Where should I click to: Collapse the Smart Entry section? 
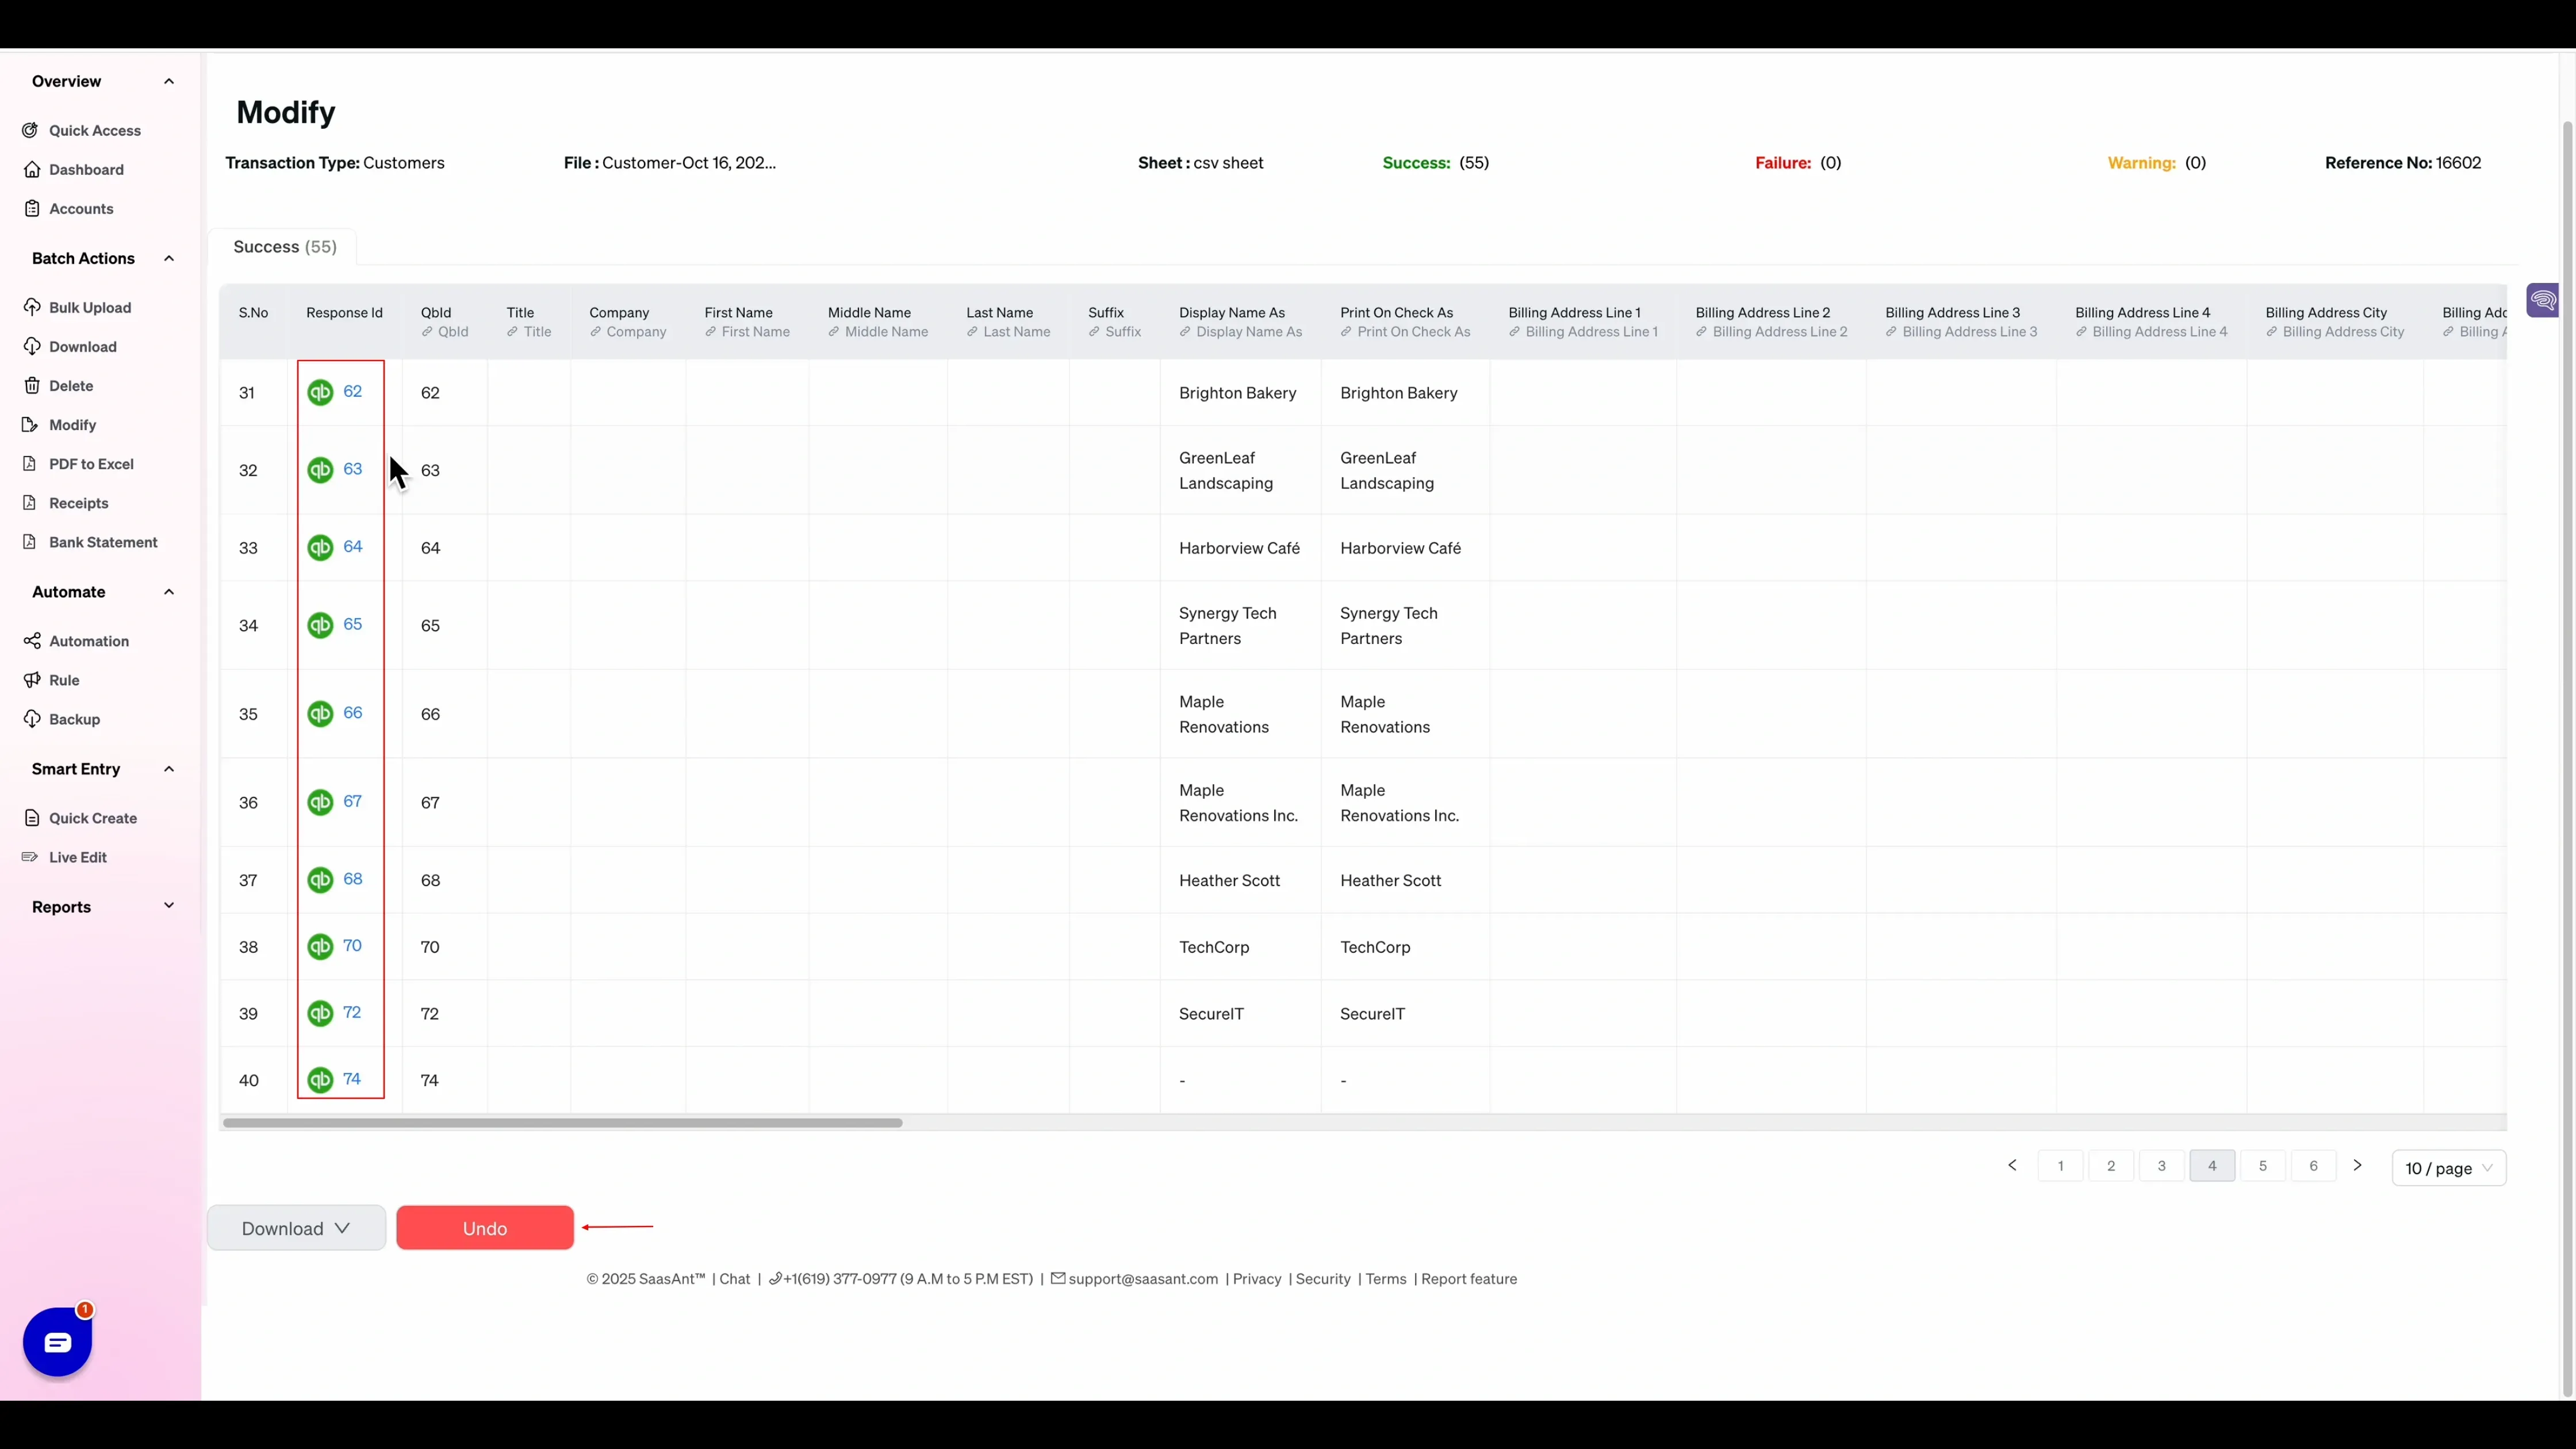click(169, 768)
